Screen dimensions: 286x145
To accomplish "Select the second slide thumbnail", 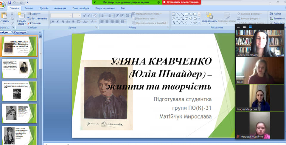I will pos(19,68).
